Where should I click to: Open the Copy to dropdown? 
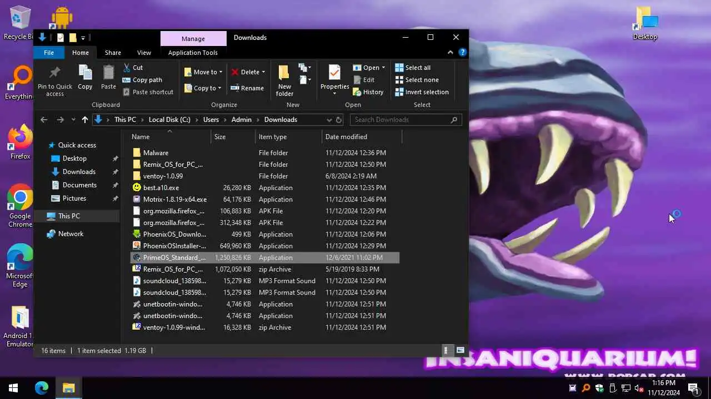click(x=203, y=88)
